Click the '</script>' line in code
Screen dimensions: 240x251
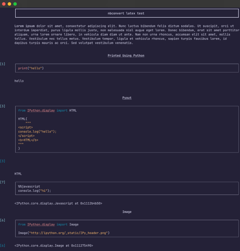[x=26, y=136]
